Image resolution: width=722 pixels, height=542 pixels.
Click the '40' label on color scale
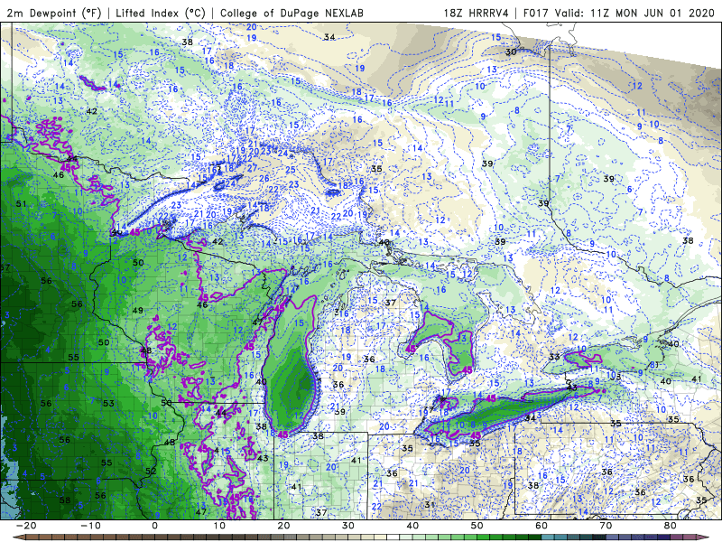[412, 526]
